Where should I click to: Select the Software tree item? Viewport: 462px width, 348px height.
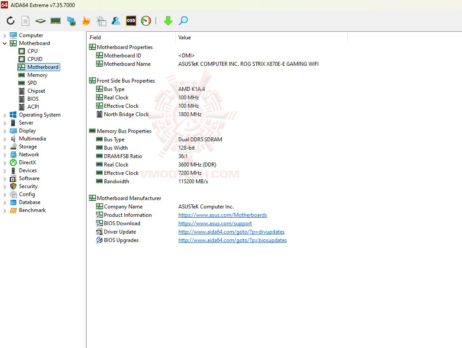[29, 178]
